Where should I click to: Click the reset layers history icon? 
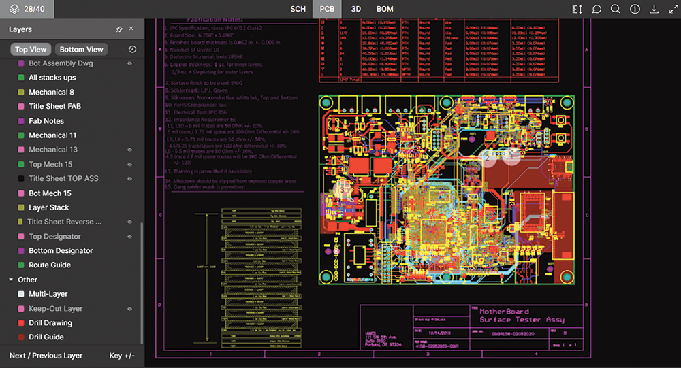tap(133, 50)
